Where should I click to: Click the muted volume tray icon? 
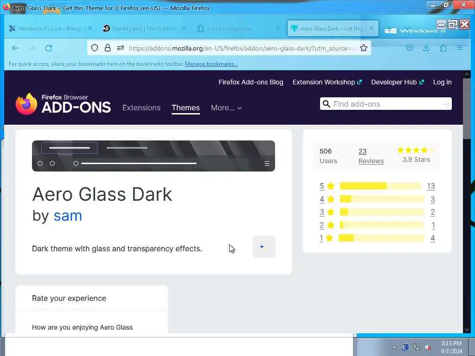[428, 347]
